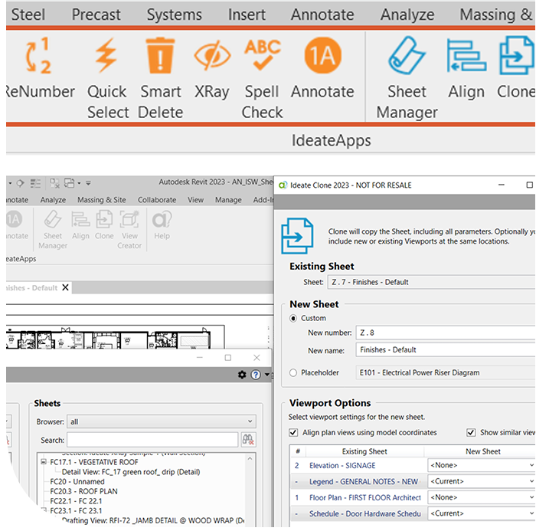Open the Quick Access Toolbar customize arrow
Screen dimensions: 536x531
pos(88,183)
